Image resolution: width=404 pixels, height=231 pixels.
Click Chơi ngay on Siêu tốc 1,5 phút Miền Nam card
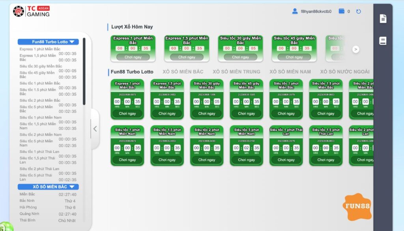(167, 160)
